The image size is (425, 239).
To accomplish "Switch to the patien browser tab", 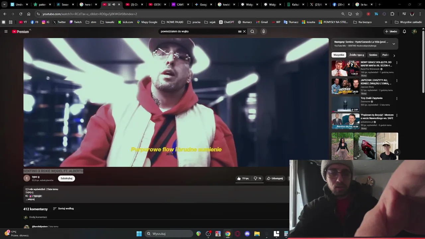I will (42, 5).
